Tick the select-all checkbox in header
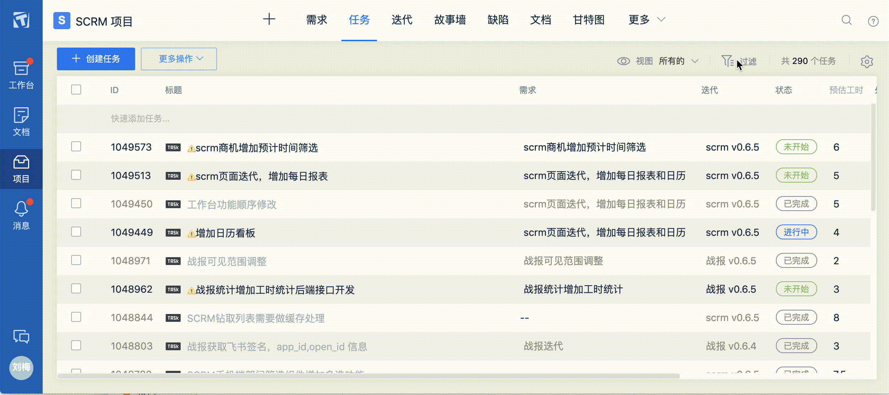Image resolution: width=889 pixels, height=395 pixels. coord(76,90)
